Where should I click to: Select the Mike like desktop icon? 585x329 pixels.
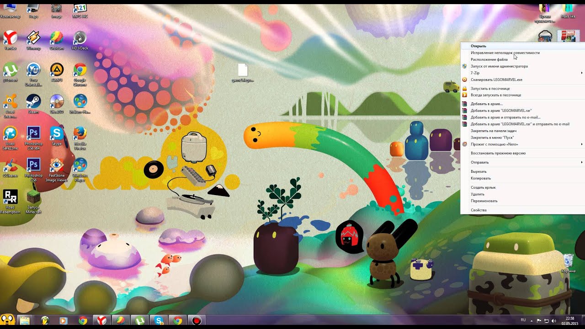point(568,11)
